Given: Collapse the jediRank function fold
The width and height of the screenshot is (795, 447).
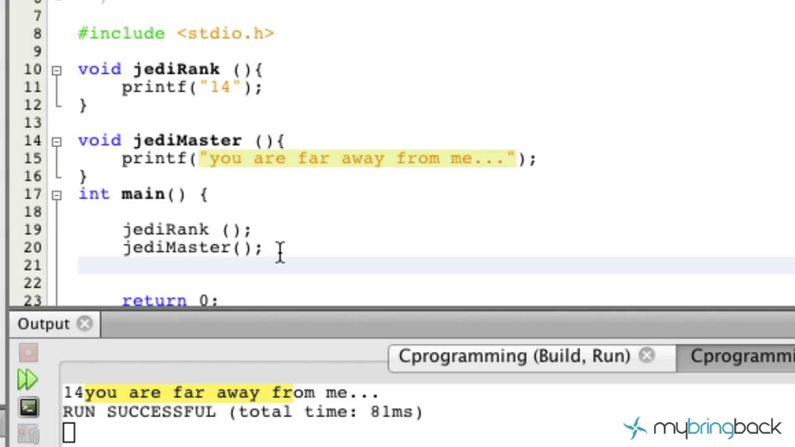Looking at the screenshot, I should coord(57,70).
